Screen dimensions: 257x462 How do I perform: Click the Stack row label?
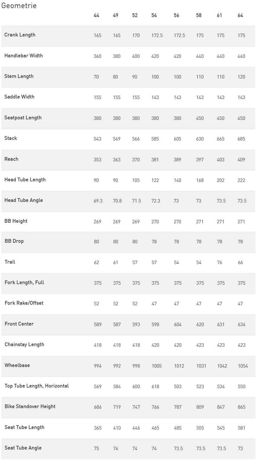pyautogui.click(x=11, y=138)
